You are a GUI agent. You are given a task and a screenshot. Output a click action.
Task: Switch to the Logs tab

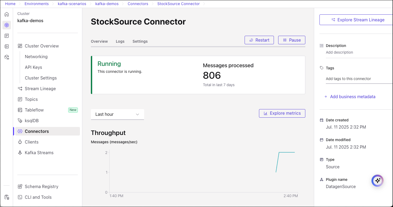pos(120,41)
